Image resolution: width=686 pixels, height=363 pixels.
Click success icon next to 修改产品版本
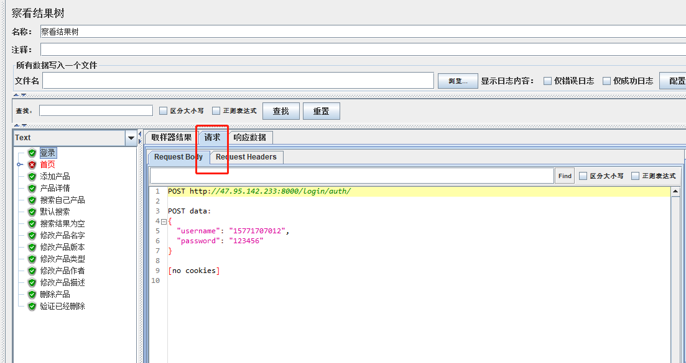tap(32, 248)
